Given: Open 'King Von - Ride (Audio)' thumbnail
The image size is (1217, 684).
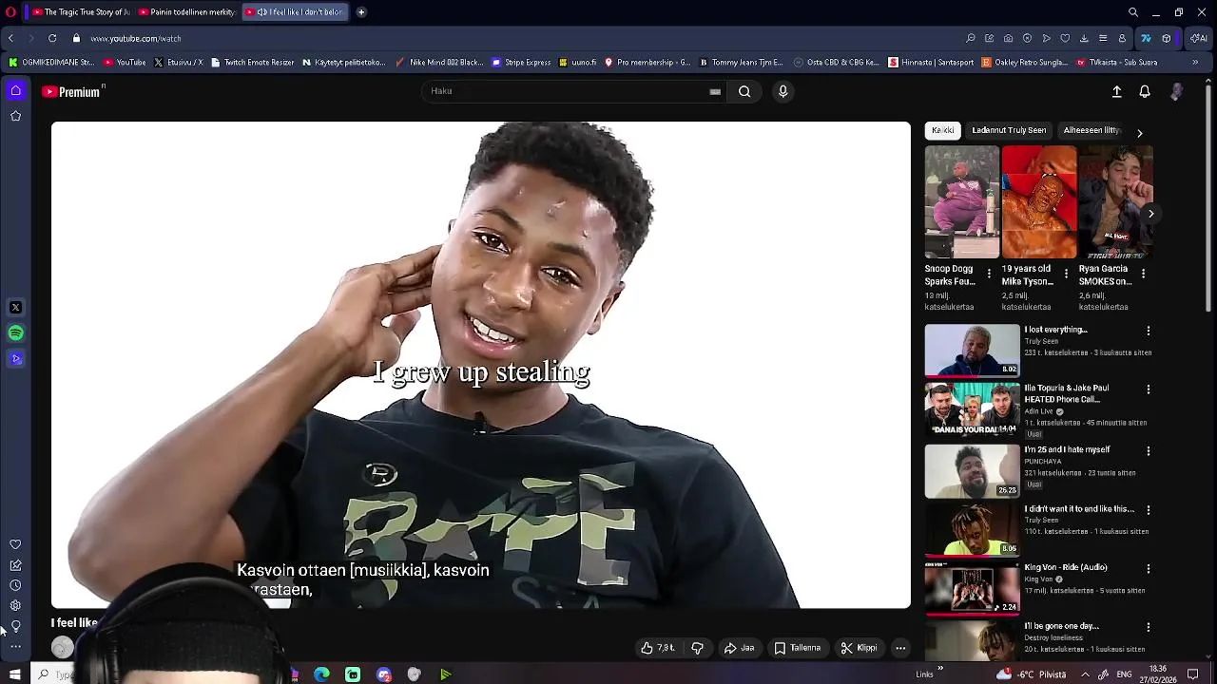Looking at the screenshot, I should tap(972, 588).
